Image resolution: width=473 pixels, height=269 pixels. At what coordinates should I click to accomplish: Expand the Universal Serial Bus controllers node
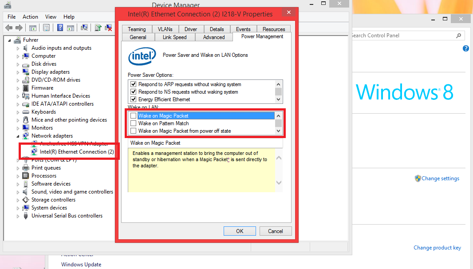pyautogui.click(x=18, y=216)
